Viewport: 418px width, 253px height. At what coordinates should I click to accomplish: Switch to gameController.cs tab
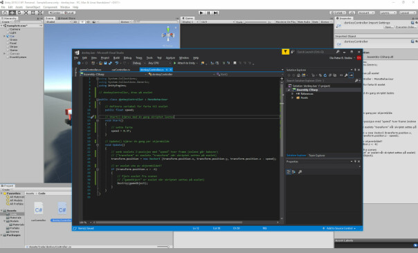tap(91, 70)
